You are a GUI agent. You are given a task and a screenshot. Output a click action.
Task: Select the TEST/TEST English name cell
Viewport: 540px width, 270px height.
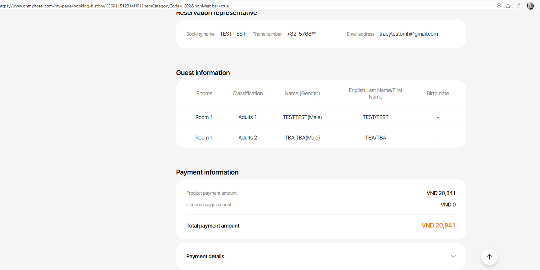click(375, 117)
